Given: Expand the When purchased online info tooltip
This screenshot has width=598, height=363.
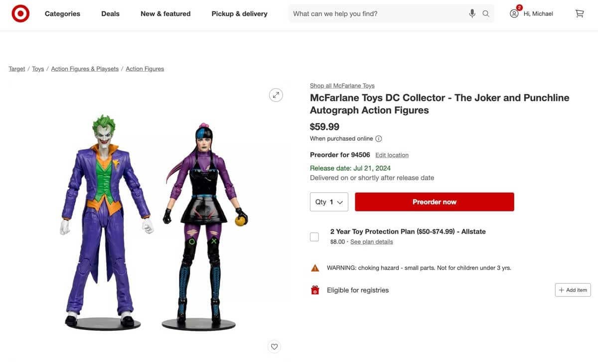Looking at the screenshot, I should pos(379,138).
